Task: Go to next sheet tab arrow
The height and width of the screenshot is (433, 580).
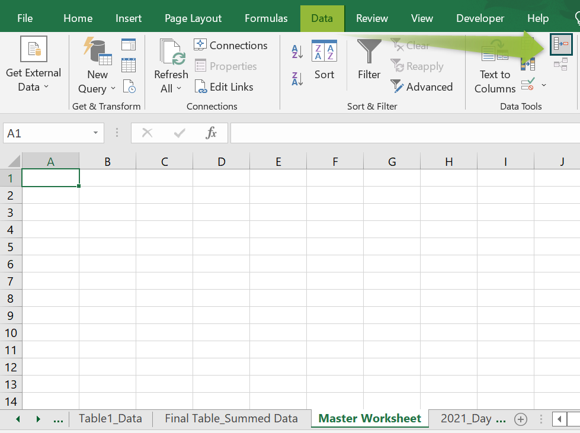Action: 38,419
